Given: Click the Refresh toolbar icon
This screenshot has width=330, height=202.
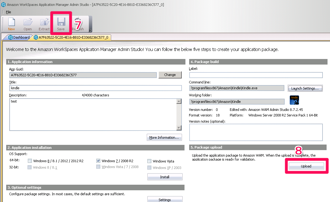Looking at the screenshot, I should [x=78, y=24].
